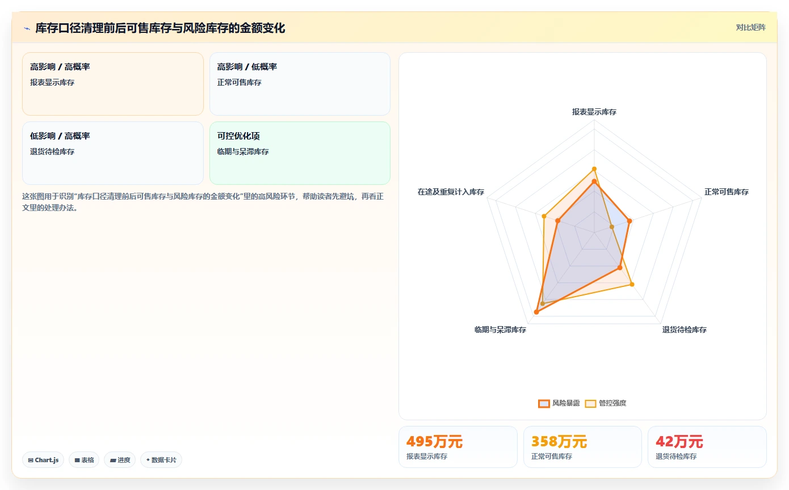Viewport: 789px width, 490px height.
Task: Click the 临期与呆滞库存 radar axis label
Action: [500, 330]
